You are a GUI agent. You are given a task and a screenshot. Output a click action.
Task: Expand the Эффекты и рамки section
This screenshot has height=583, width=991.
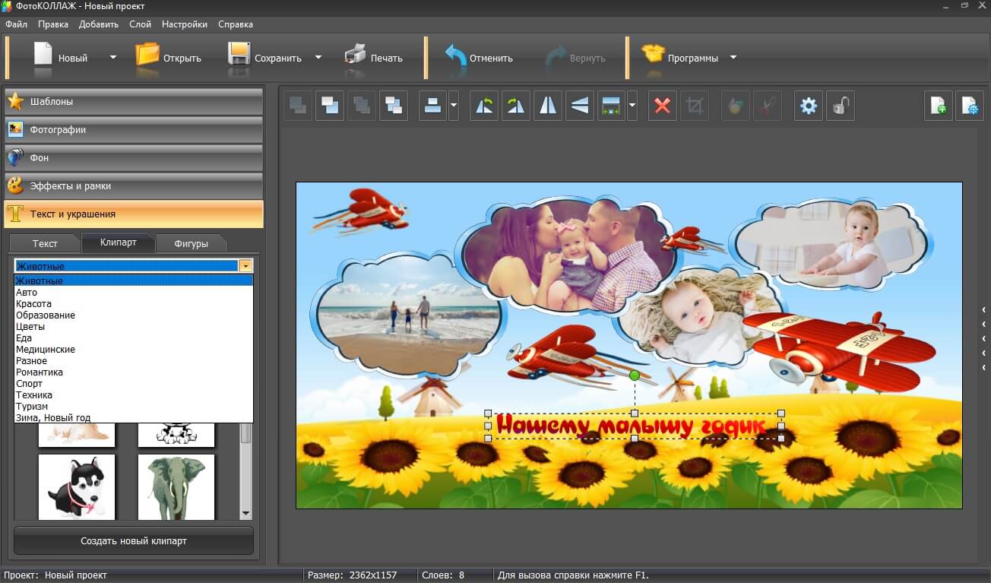(134, 186)
